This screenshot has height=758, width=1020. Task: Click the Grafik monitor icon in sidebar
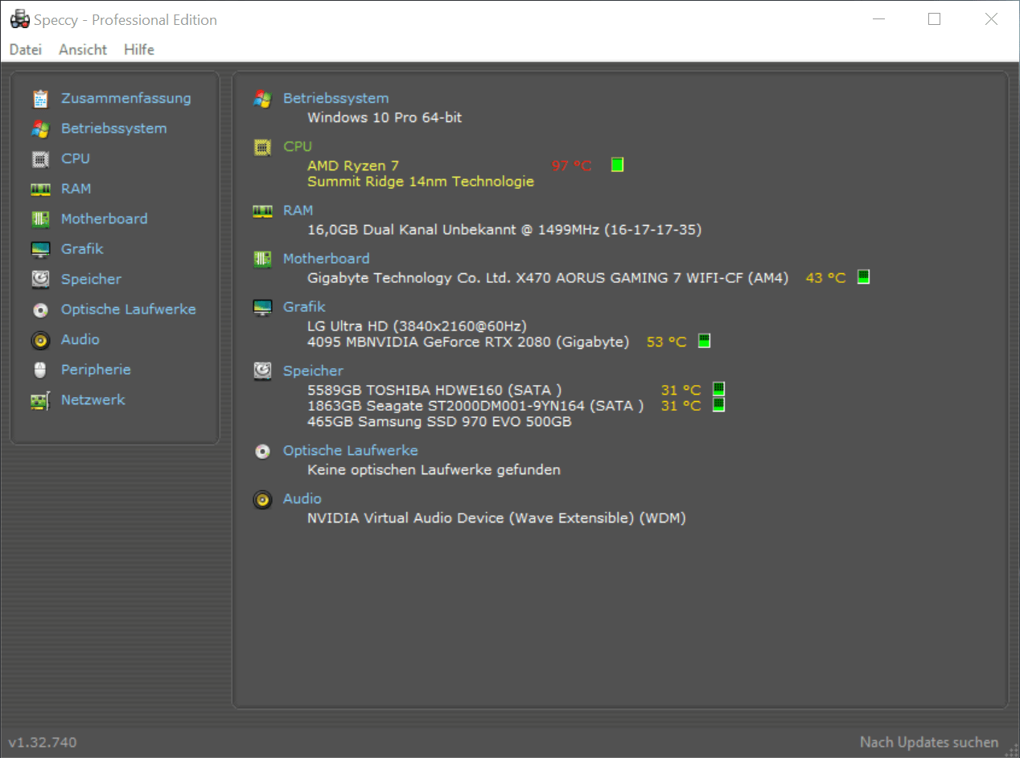(x=40, y=249)
